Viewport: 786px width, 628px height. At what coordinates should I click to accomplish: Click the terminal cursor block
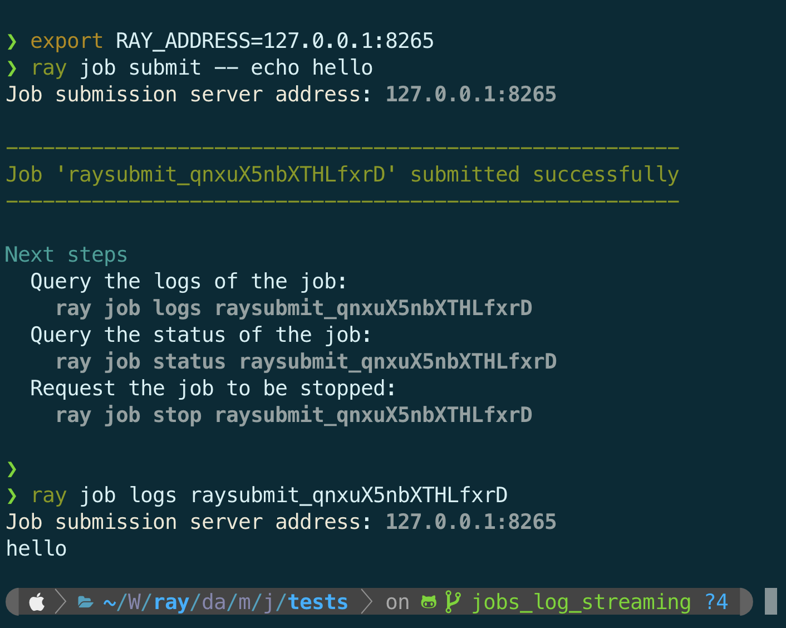pyautogui.click(x=770, y=601)
